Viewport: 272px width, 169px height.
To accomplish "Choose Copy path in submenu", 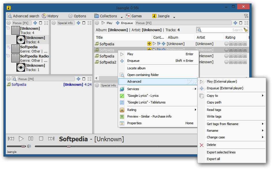I will click(x=232, y=102).
